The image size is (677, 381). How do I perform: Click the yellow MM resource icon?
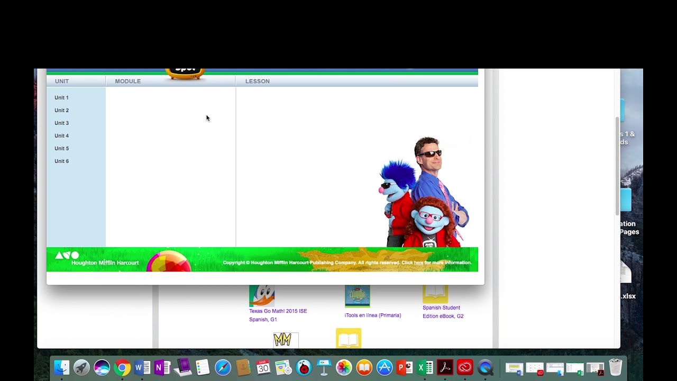pos(286,340)
